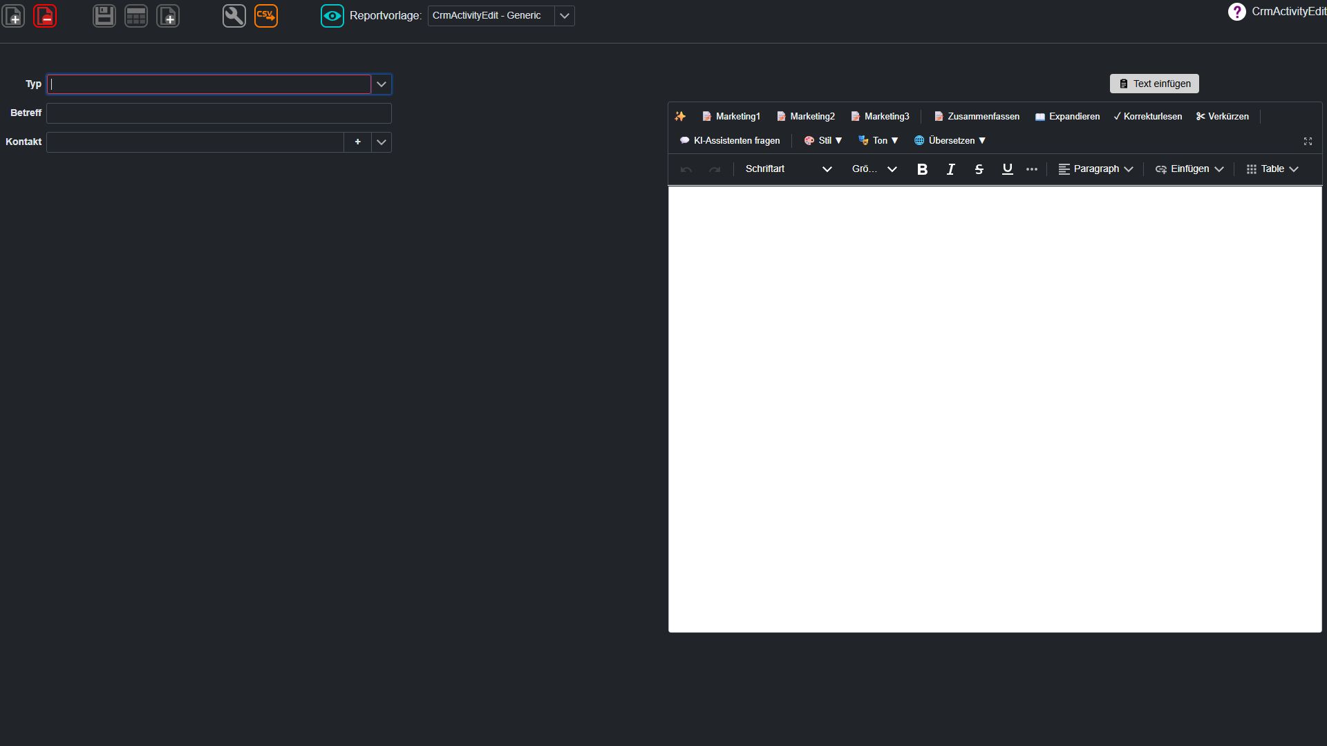Toggle italic formatting
The height and width of the screenshot is (746, 1327).
click(950, 169)
